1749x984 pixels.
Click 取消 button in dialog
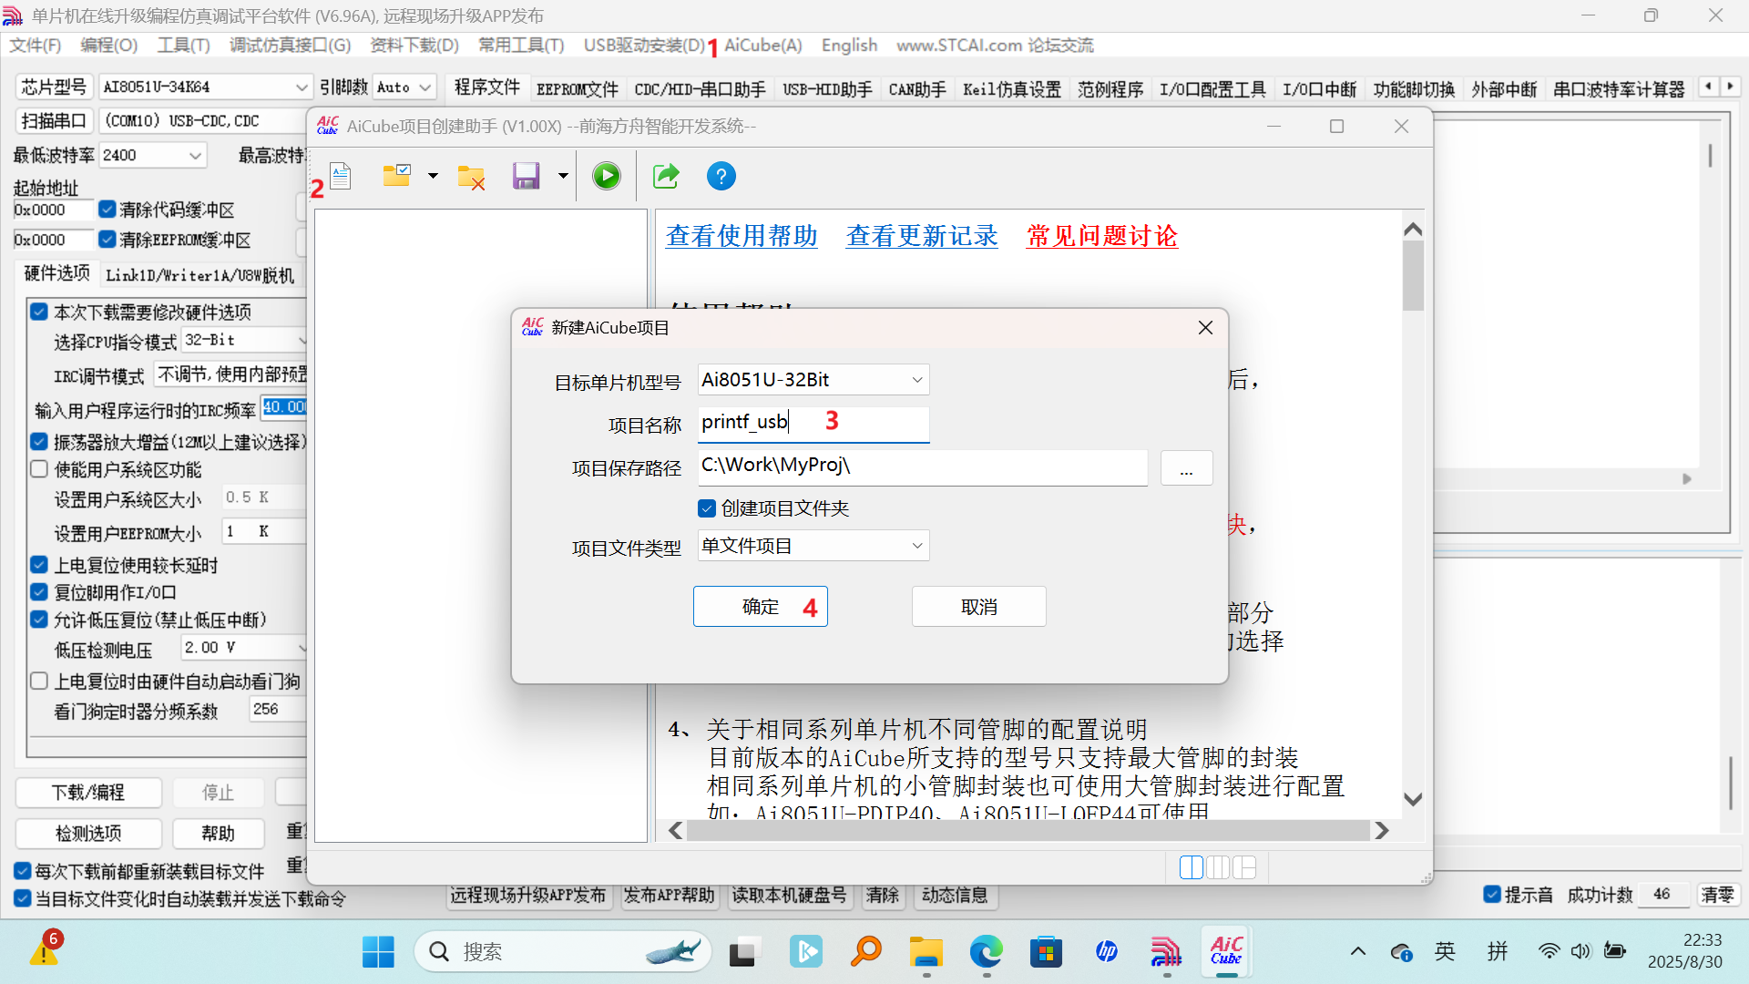coord(979,607)
